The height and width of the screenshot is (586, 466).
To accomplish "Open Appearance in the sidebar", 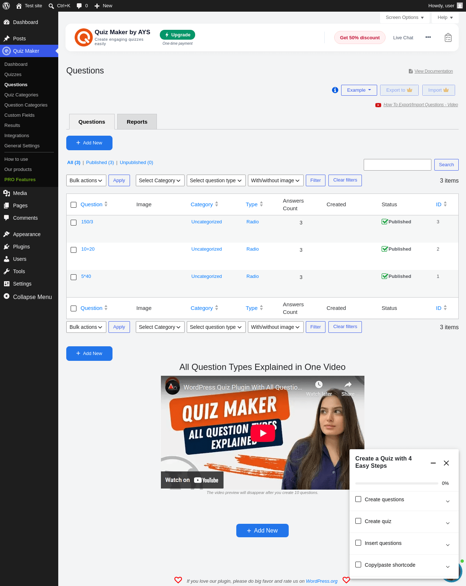I will (x=29, y=234).
